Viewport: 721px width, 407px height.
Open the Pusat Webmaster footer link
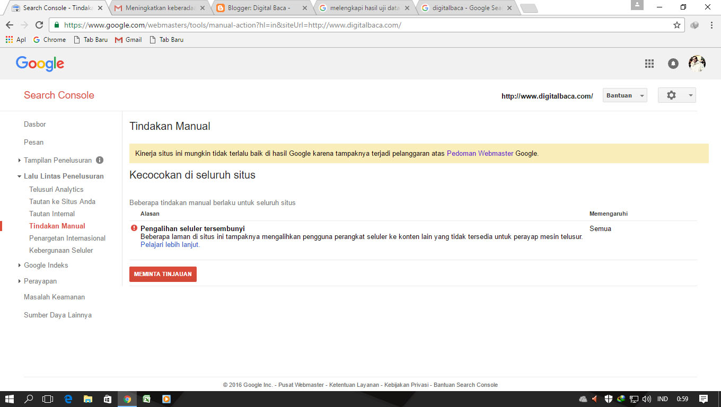click(x=301, y=385)
